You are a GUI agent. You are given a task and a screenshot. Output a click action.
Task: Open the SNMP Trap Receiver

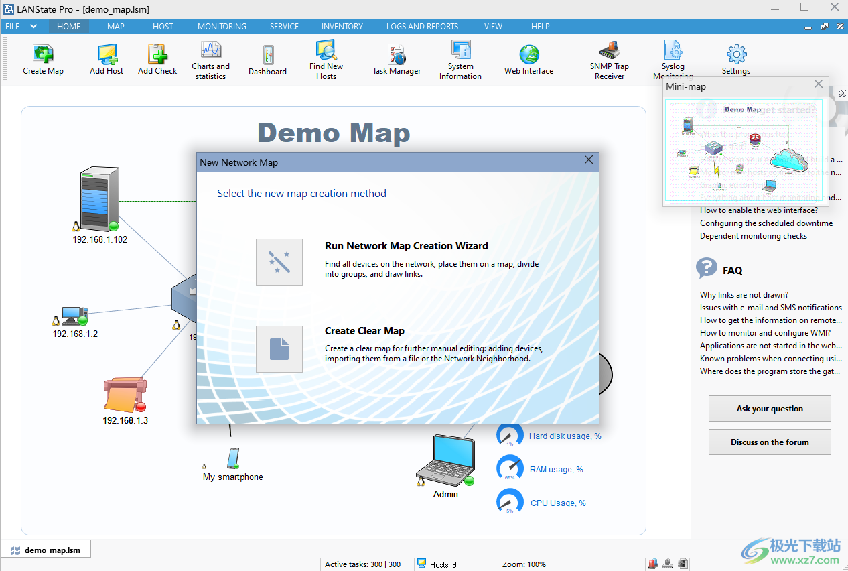(609, 60)
